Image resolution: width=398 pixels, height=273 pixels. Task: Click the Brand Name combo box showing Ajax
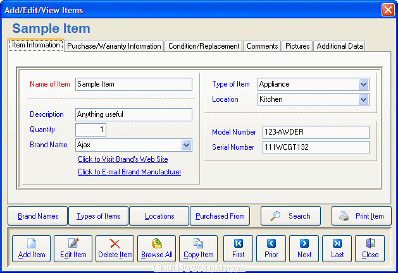coord(134,145)
